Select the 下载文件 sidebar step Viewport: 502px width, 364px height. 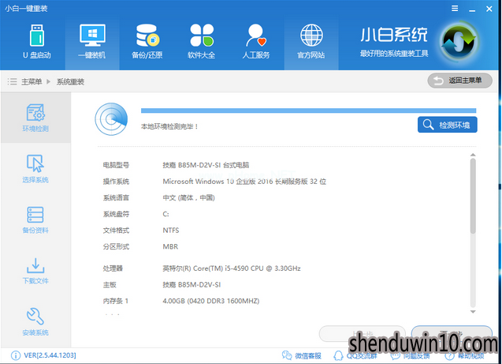tap(35, 271)
